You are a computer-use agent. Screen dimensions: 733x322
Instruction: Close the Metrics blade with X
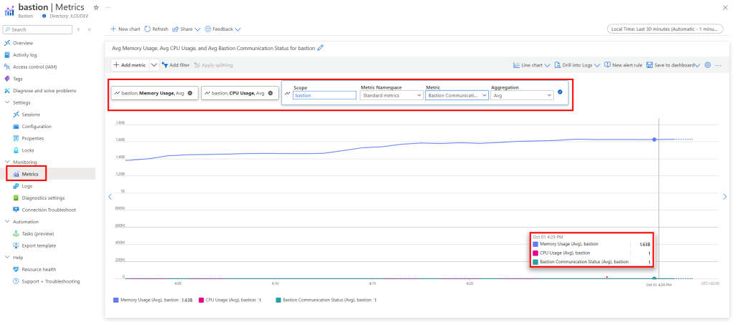[x=725, y=7]
